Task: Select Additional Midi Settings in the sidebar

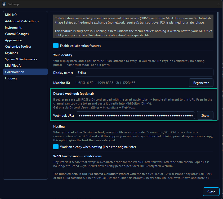Action: [25, 21]
